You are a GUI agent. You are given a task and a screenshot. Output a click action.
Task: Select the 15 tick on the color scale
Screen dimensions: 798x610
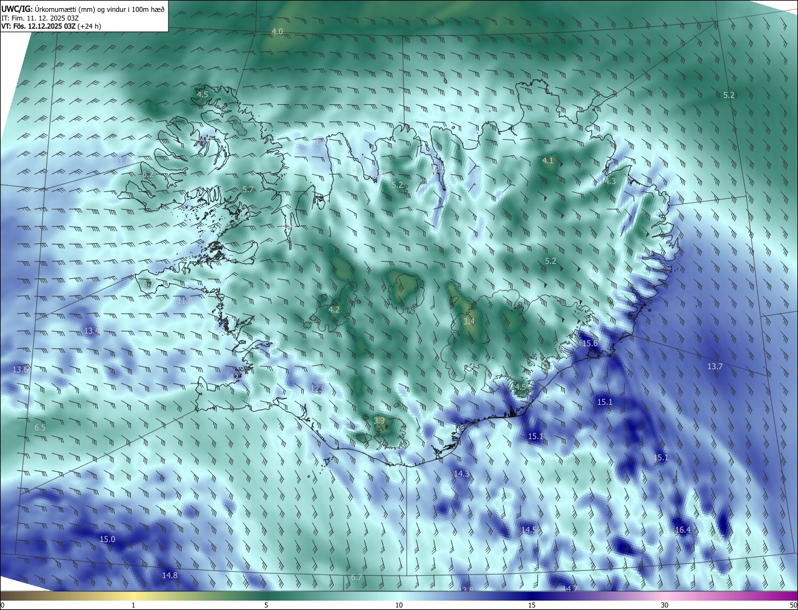coord(532,605)
